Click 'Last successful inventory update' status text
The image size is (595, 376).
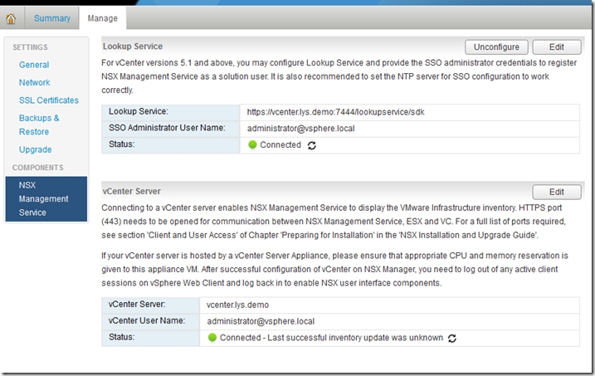[331, 338]
